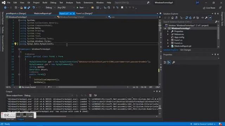Click the Draw button on ezvid recorder

31,115
